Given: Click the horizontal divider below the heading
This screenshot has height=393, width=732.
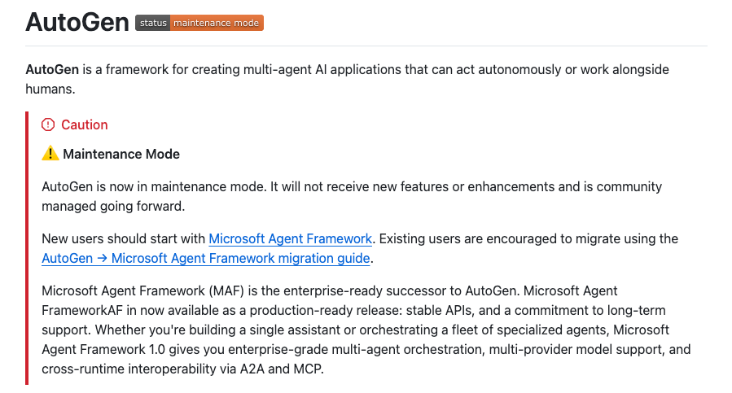Looking at the screenshot, I should click(366, 46).
